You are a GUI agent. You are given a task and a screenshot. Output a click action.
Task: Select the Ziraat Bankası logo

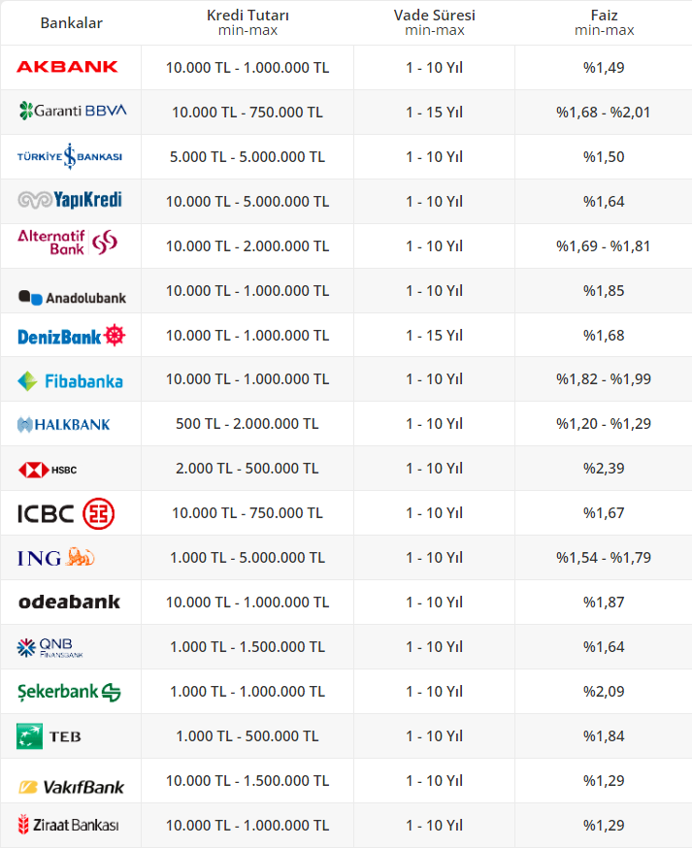coord(68,826)
